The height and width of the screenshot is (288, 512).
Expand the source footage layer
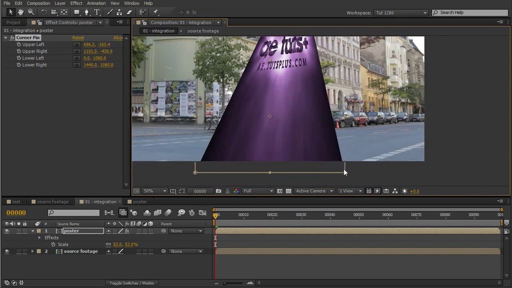coord(33,251)
